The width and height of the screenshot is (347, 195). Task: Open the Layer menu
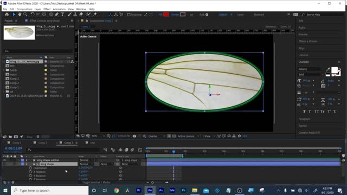pos(37,9)
